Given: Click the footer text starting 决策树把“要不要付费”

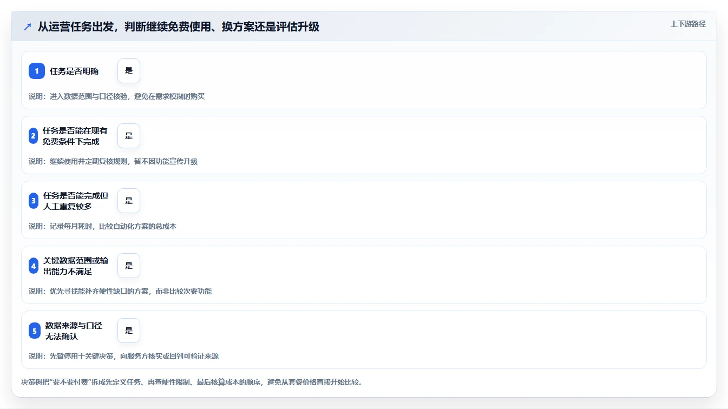Looking at the screenshot, I should click(192, 382).
